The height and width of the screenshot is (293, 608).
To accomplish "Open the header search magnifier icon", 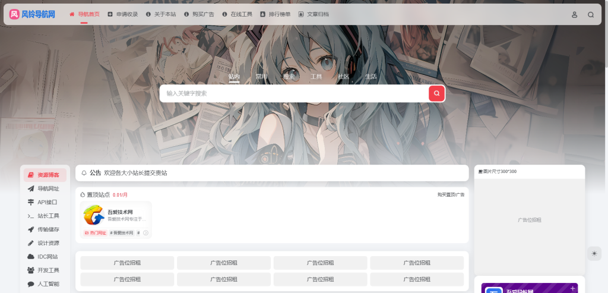I will pyautogui.click(x=591, y=15).
